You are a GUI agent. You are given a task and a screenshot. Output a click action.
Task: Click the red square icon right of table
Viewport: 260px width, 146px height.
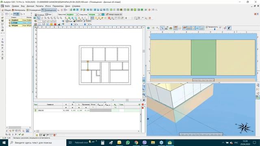coord(143,105)
